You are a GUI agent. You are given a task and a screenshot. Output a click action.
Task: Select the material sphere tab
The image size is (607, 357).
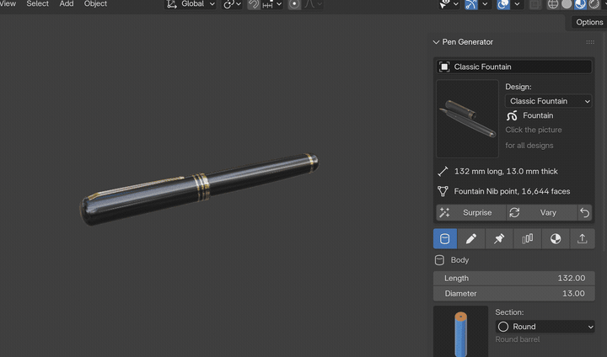(x=556, y=238)
